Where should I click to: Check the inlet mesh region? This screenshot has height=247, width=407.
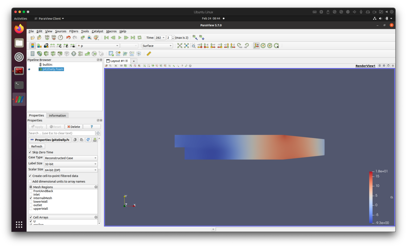(x=31, y=195)
